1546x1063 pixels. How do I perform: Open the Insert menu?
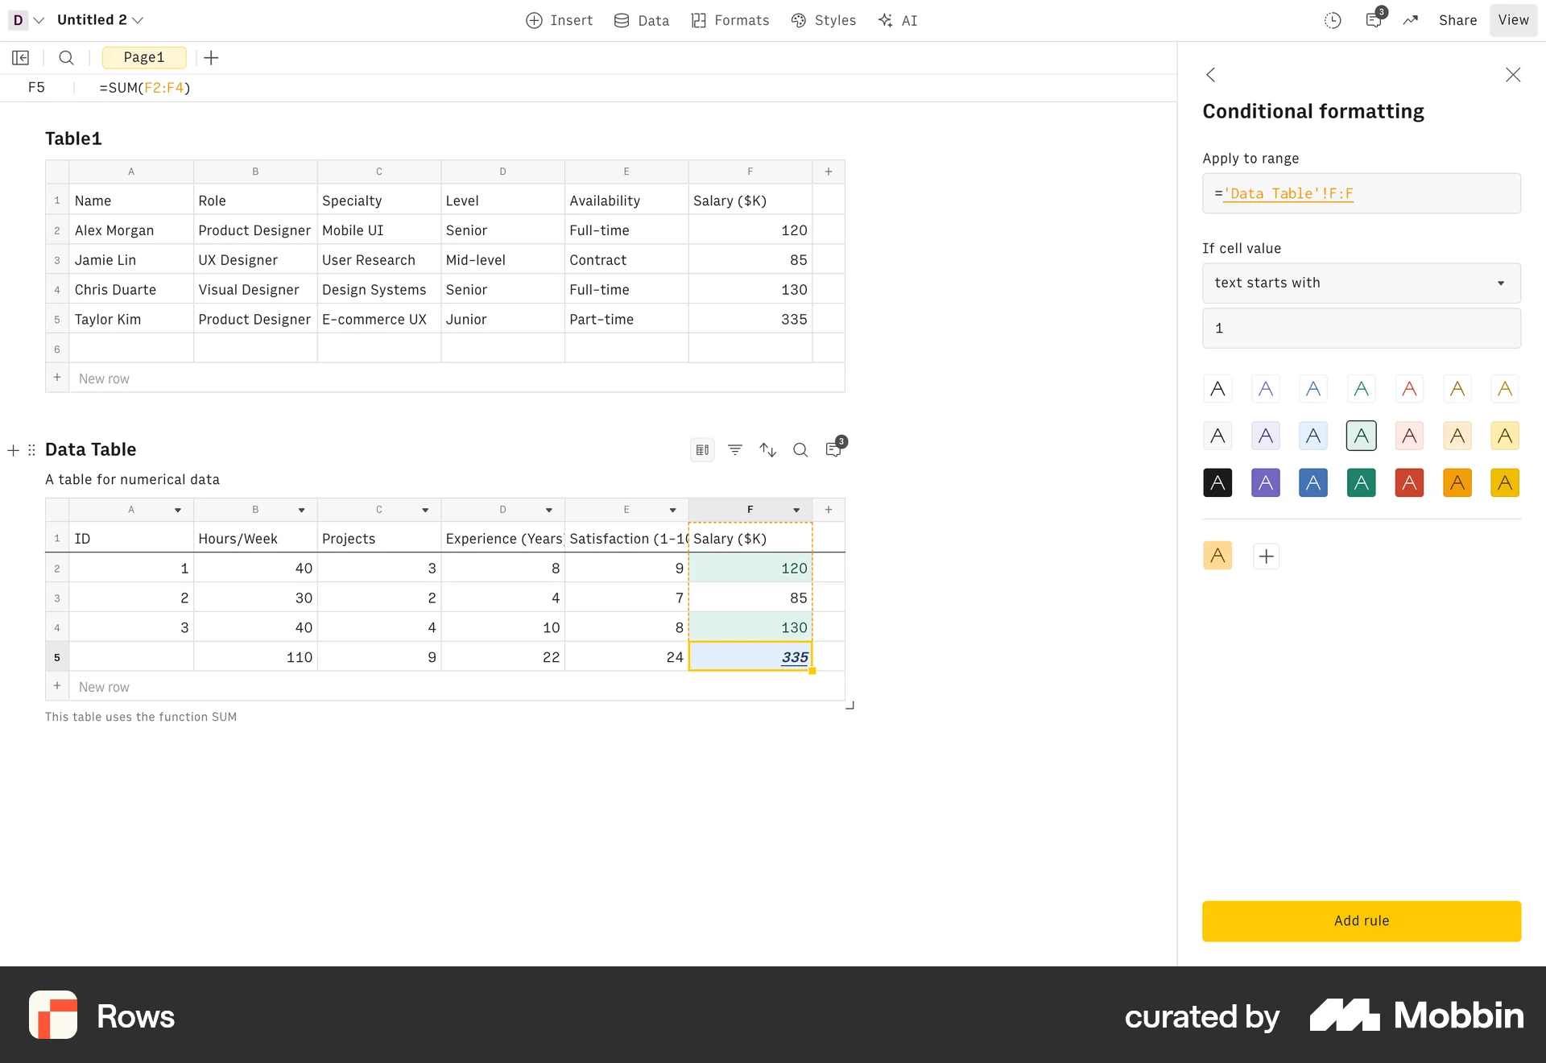[x=560, y=20]
